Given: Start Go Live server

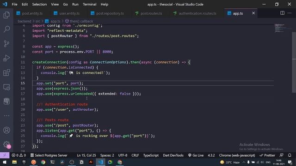Looking at the screenshot, I should [x=196, y=155].
